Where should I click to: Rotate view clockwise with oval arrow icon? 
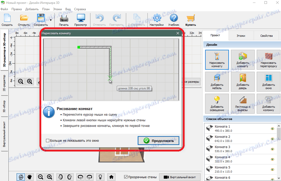pyautogui.click(x=89, y=177)
